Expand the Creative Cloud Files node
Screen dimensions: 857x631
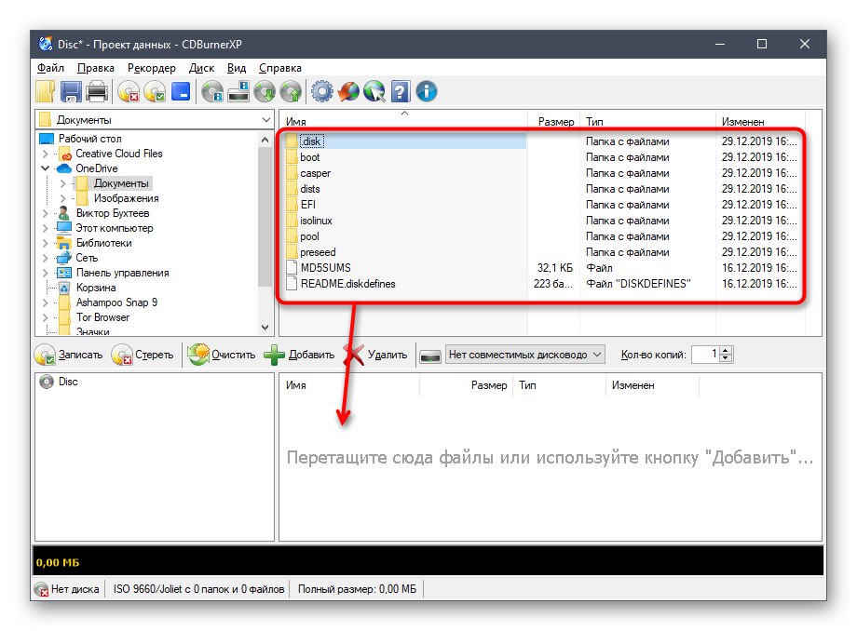click(46, 154)
